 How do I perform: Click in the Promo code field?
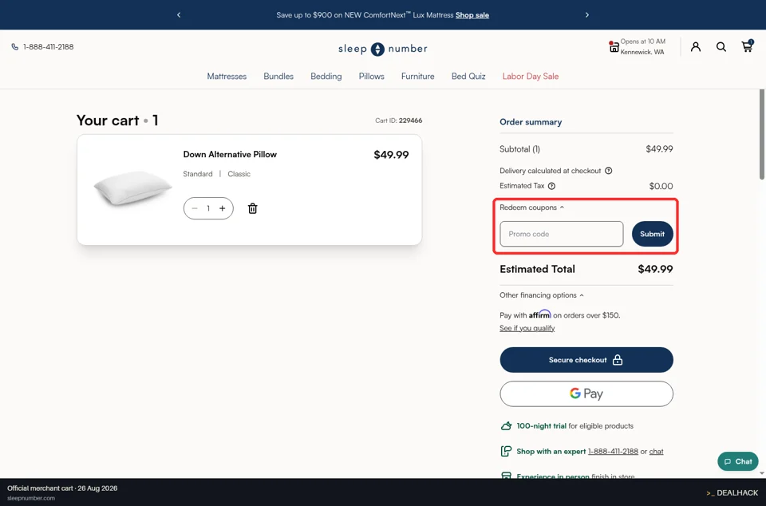pyautogui.click(x=561, y=234)
